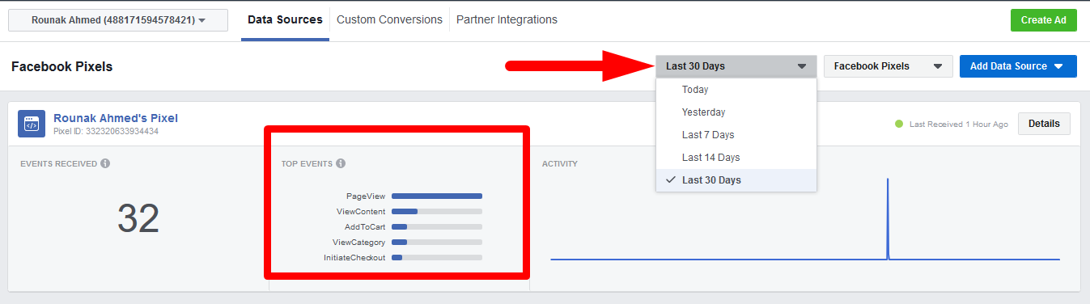This screenshot has width=1090, height=304.
Task: Select the Last 14 Days option
Action: (x=736, y=158)
